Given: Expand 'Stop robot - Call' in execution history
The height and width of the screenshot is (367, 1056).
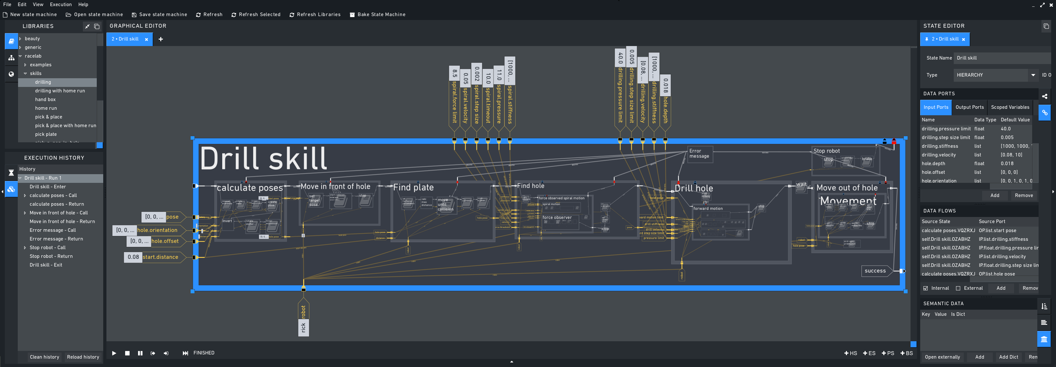Looking at the screenshot, I should 25,248.
